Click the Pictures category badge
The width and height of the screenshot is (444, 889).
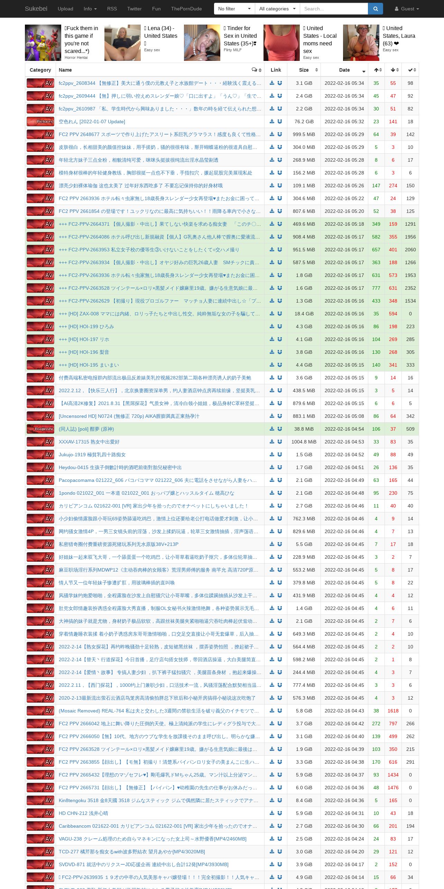point(40,122)
